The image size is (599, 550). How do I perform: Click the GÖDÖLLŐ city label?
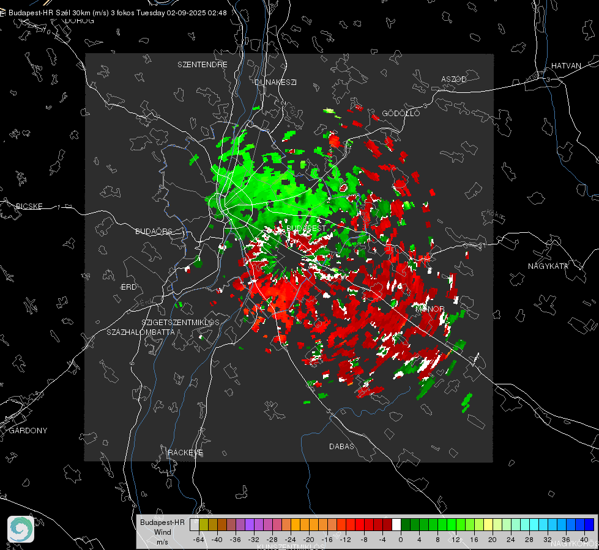(x=401, y=113)
